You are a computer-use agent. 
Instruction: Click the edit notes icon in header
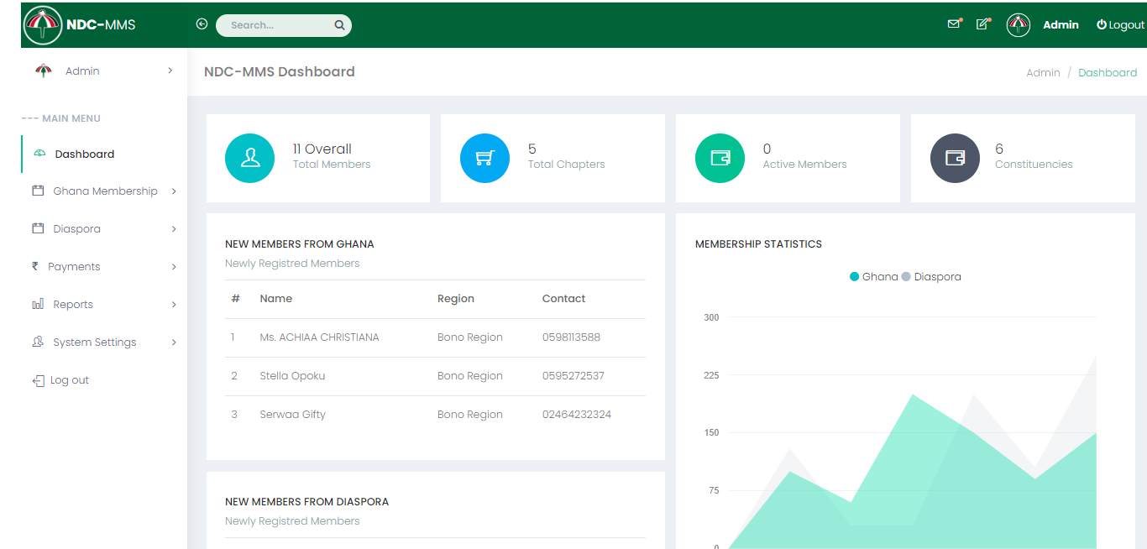[982, 24]
